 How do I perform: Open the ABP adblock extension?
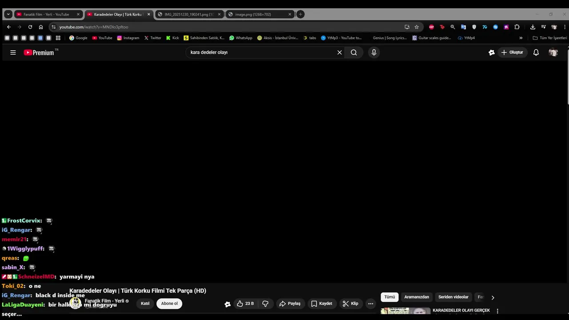coord(431,27)
